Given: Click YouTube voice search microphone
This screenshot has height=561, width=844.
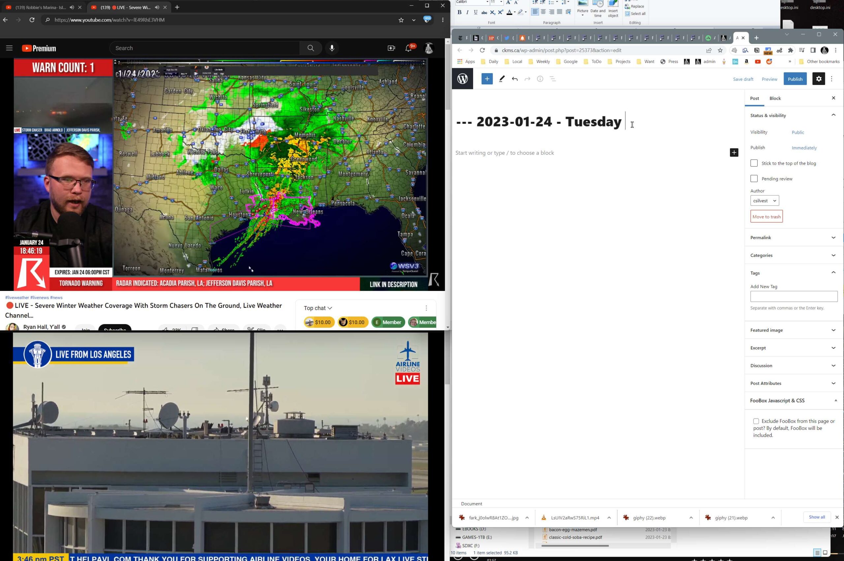Looking at the screenshot, I should [332, 48].
